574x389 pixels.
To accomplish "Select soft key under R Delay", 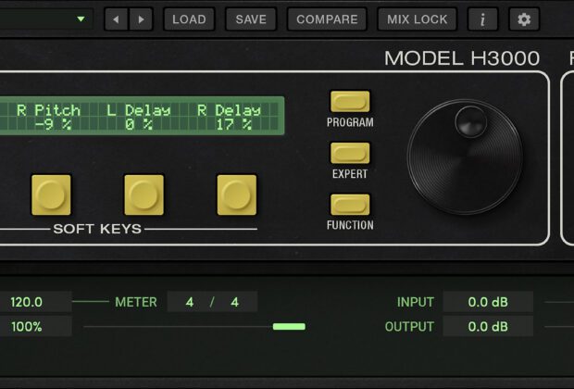I will [x=237, y=194].
